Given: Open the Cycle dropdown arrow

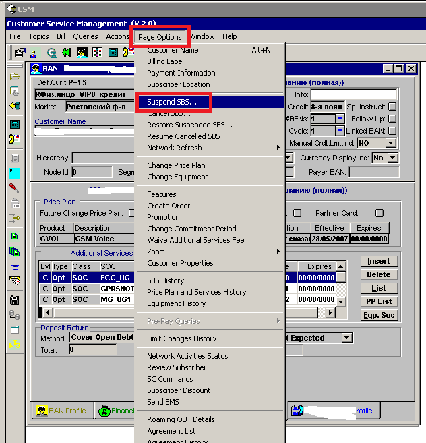Looking at the screenshot, I should (340, 131).
